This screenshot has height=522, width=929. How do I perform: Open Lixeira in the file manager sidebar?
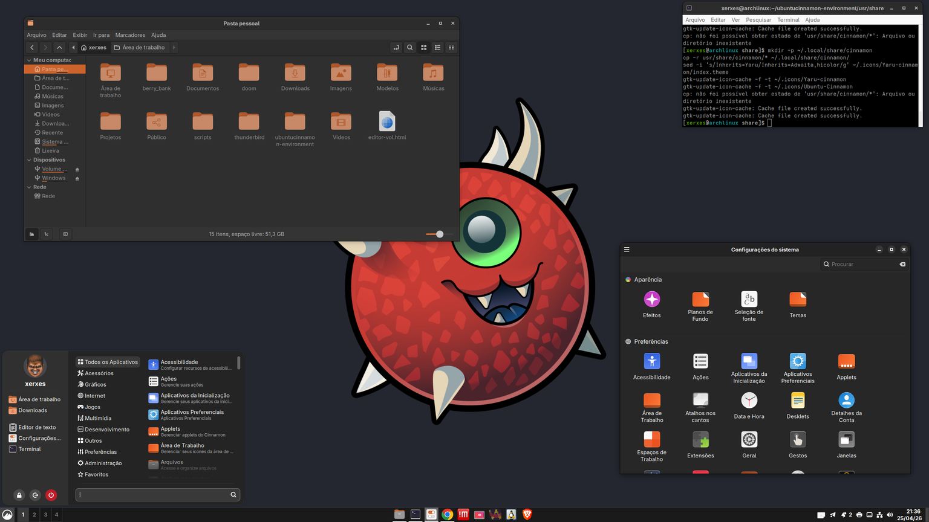(x=50, y=151)
